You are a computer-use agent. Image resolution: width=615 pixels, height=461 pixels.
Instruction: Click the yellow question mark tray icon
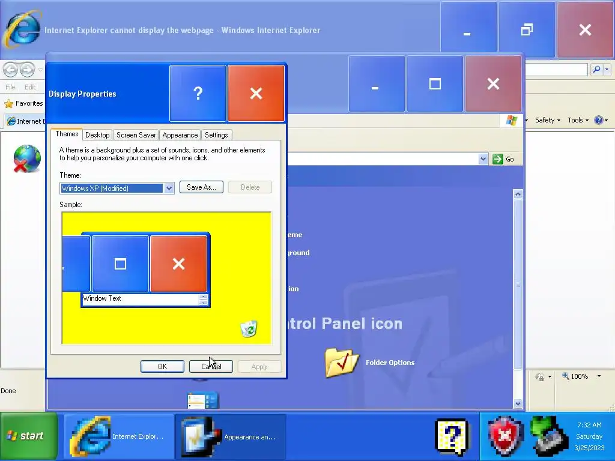452,436
